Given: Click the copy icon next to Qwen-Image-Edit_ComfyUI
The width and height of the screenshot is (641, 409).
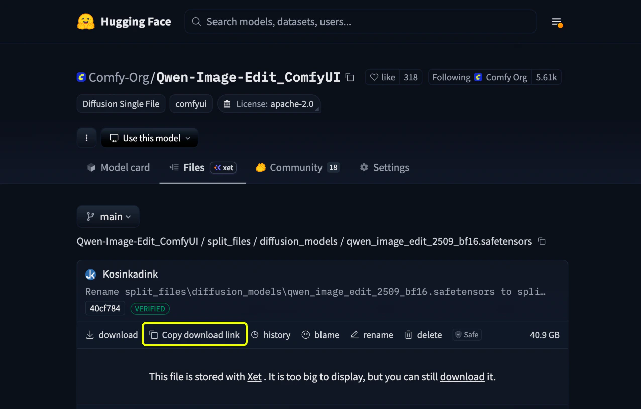Looking at the screenshot, I should point(350,77).
